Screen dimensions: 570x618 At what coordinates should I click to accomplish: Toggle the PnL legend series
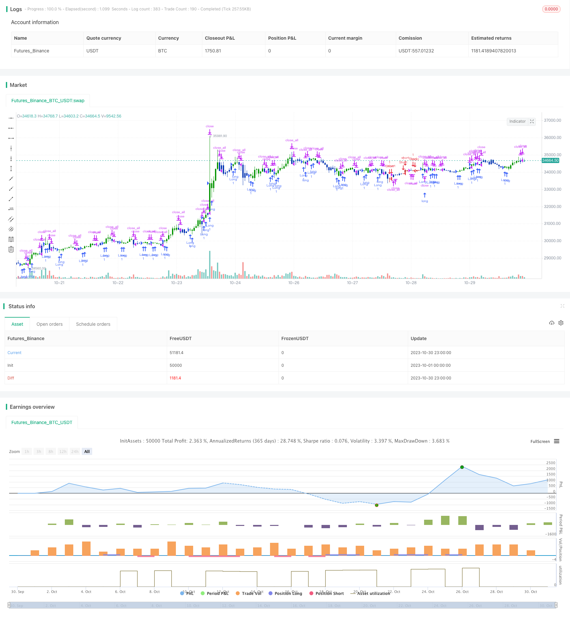click(187, 593)
